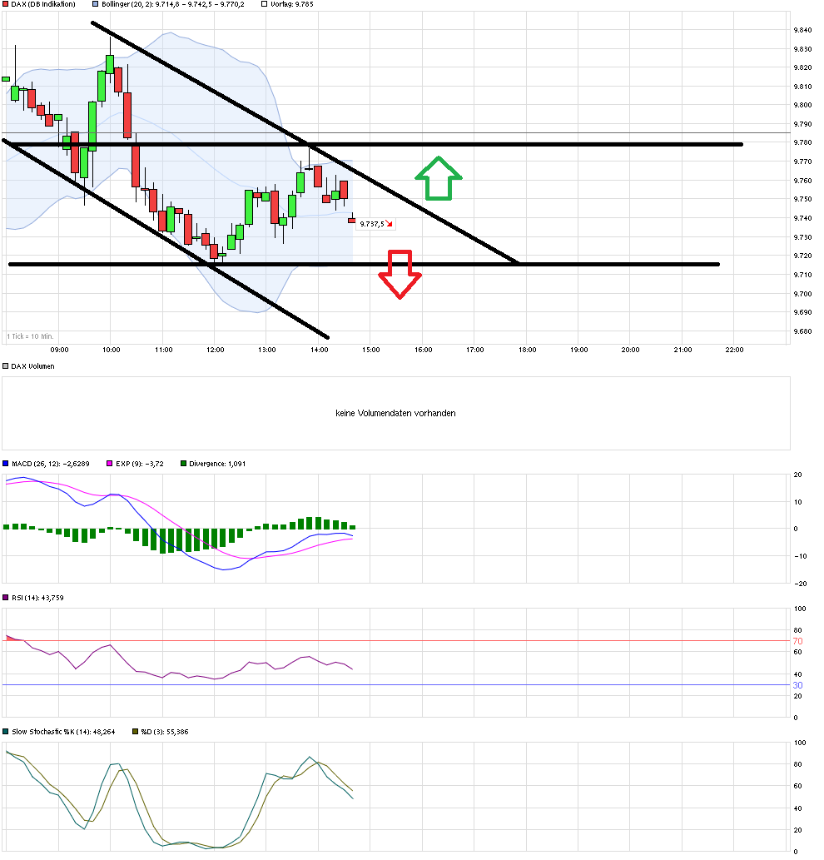Image resolution: width=824 pixels, height=860 pixels.
Task: Toggle the Vortag reference line visibility
Action: point(264,4)
